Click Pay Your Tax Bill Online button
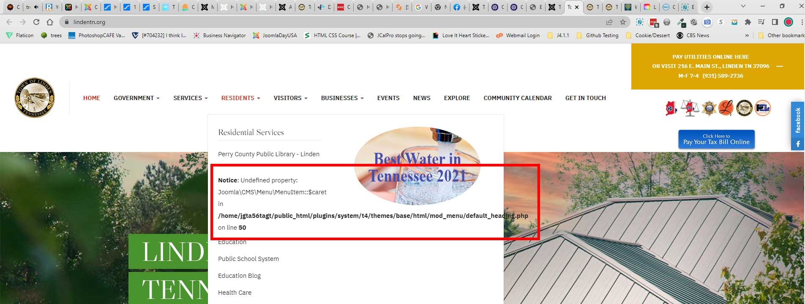The image size is (805, 304). tap(716, 139)
